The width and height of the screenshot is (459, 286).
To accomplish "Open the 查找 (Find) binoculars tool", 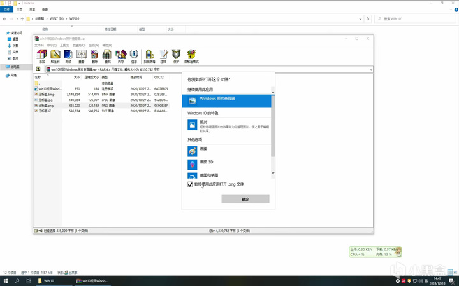I will click(x=107, y=56).
